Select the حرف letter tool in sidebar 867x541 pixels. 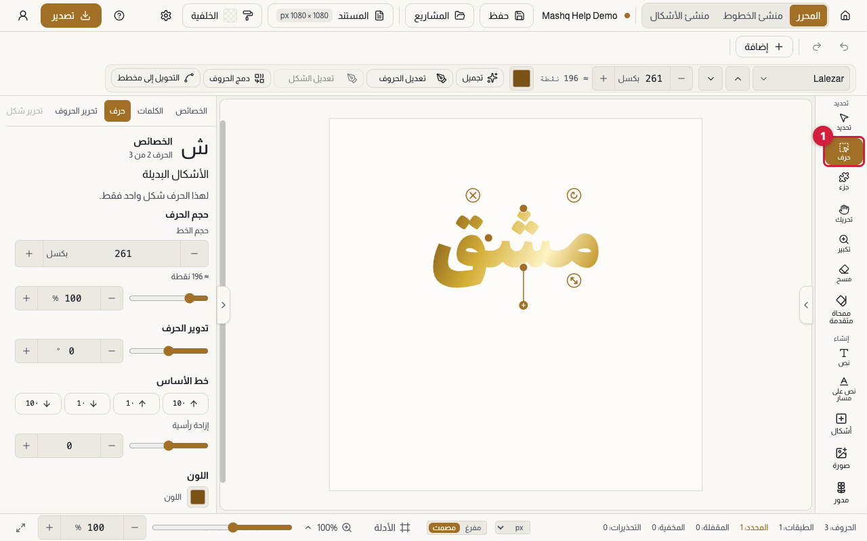[843, 151]
